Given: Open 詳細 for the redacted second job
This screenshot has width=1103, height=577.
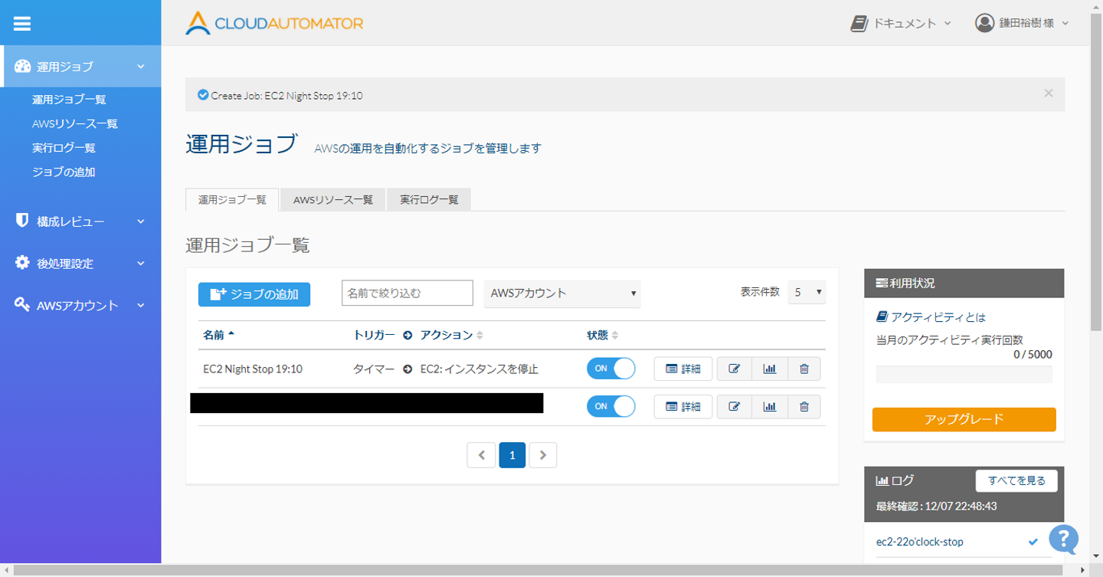Looking at the screenshot, I should click(x=683, y=406).
